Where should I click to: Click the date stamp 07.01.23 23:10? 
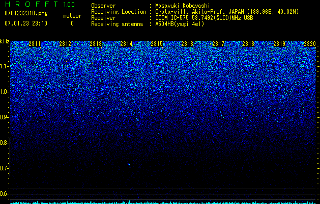[x=26, y=23]
